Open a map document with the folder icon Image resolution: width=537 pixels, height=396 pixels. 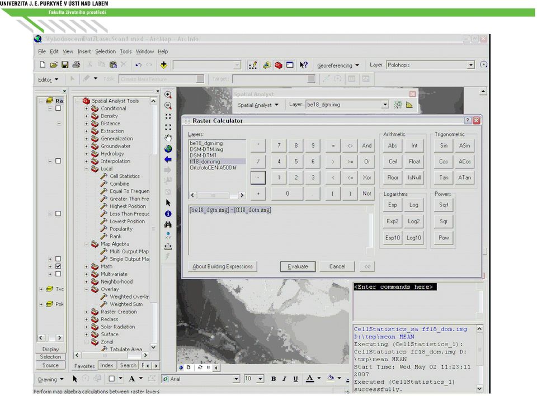pyautogui.click(x=54, y=65)
